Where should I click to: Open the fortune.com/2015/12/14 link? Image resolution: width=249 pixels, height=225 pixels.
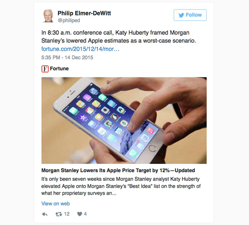pos(80,49)
